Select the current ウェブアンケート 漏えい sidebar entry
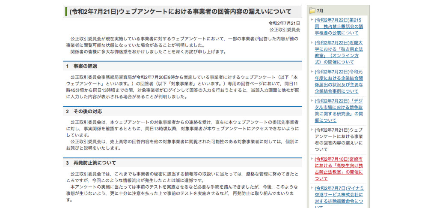This screenshot has height=208, width=428. click(x=339, y=139)
